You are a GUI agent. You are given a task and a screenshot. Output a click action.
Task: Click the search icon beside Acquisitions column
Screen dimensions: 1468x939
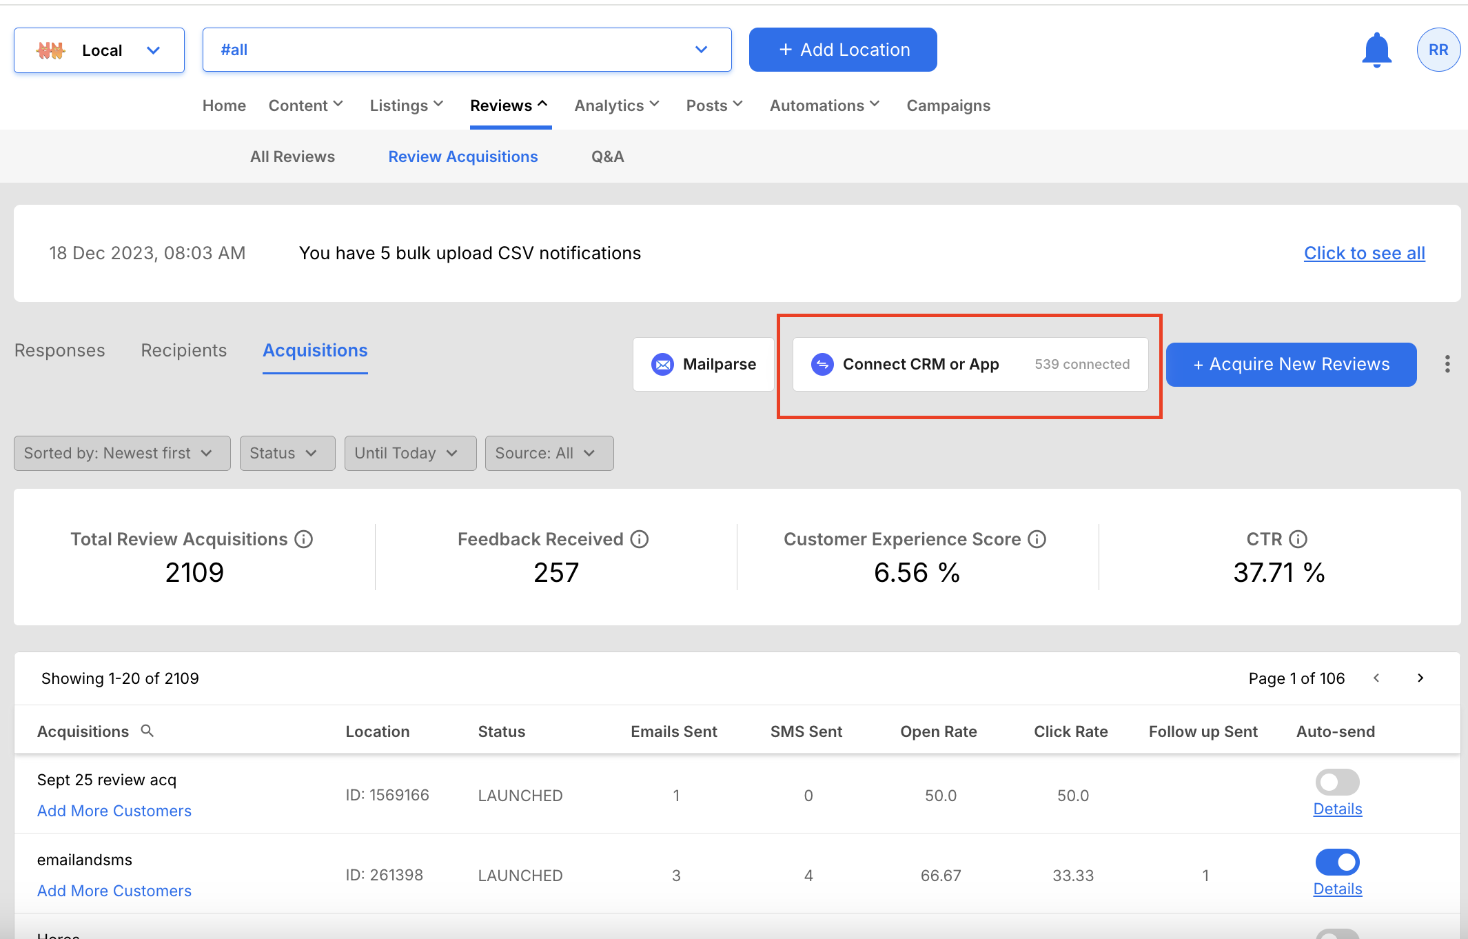tap(147, 731)
